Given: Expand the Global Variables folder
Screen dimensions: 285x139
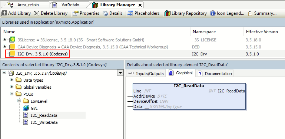Looking at the screenshot, I should tap(11, 87).
